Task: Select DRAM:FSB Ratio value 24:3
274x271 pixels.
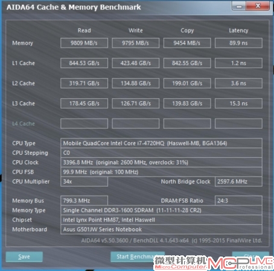Action: (x=238, y=201)
